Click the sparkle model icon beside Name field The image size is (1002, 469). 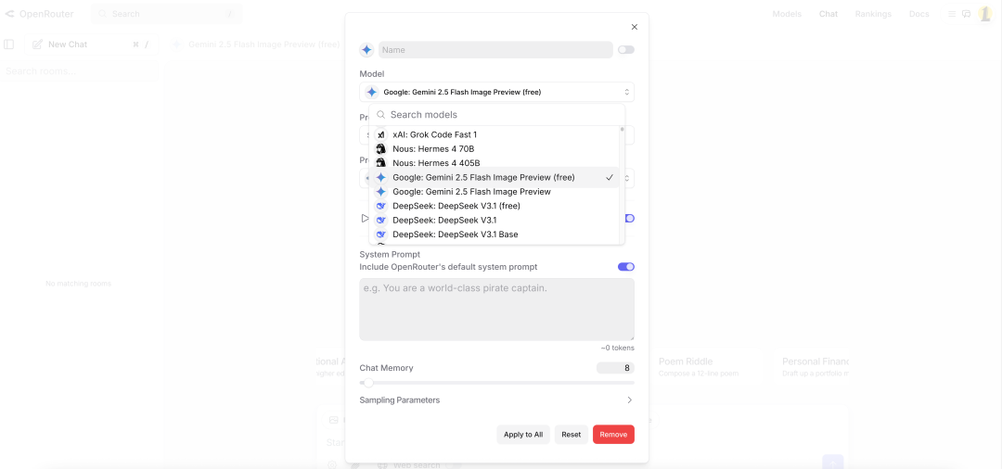click(366, 50)
